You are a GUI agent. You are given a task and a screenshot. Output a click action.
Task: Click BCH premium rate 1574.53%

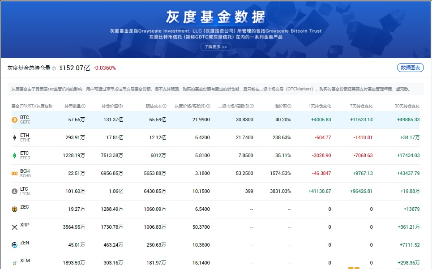(281, 174)
